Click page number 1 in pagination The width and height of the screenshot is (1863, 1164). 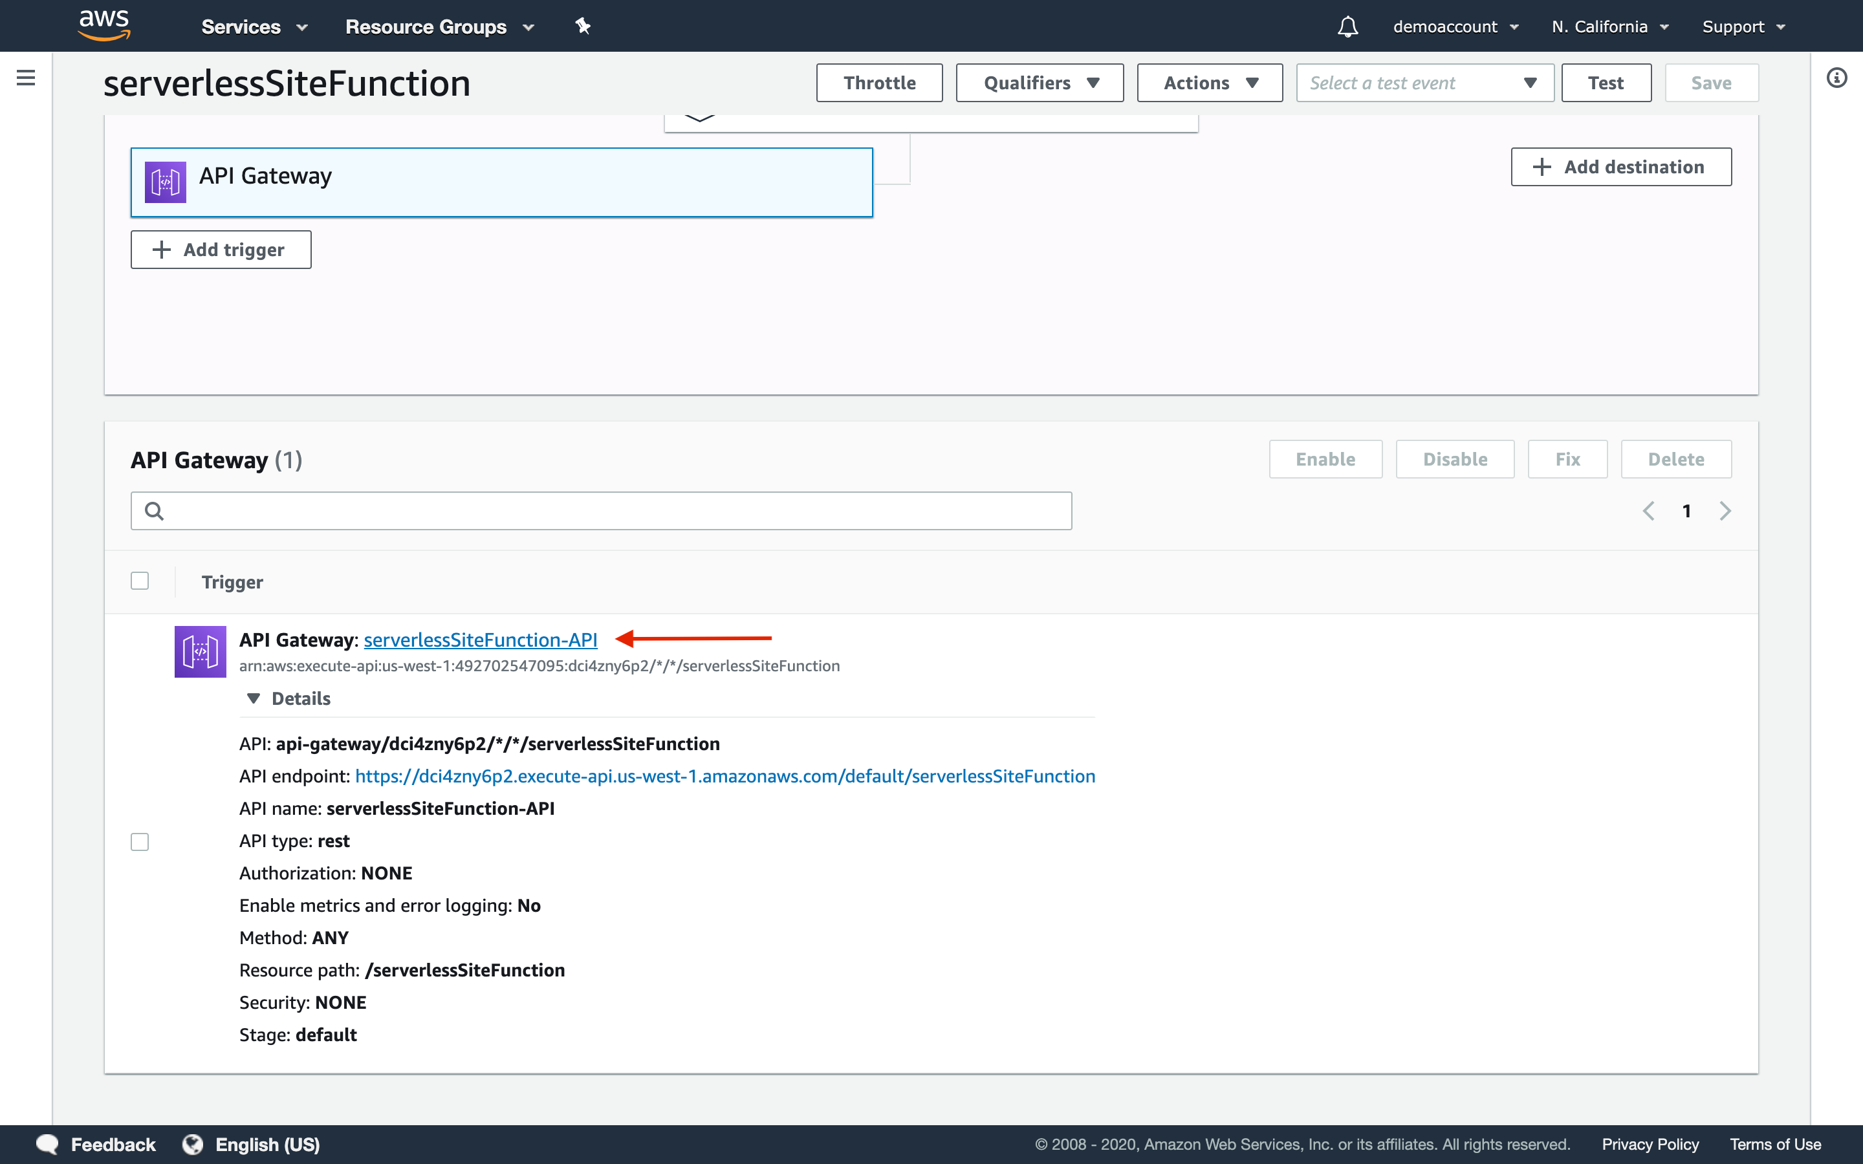click(1686, 511)
